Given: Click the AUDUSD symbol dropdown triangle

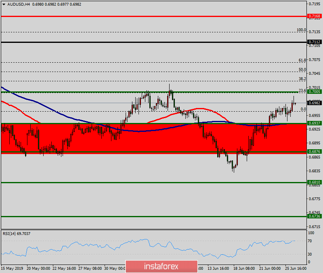Looking at the screenshot, I should pos(4,4).
